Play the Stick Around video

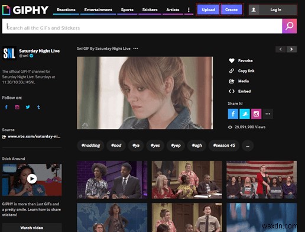(32, 179)
